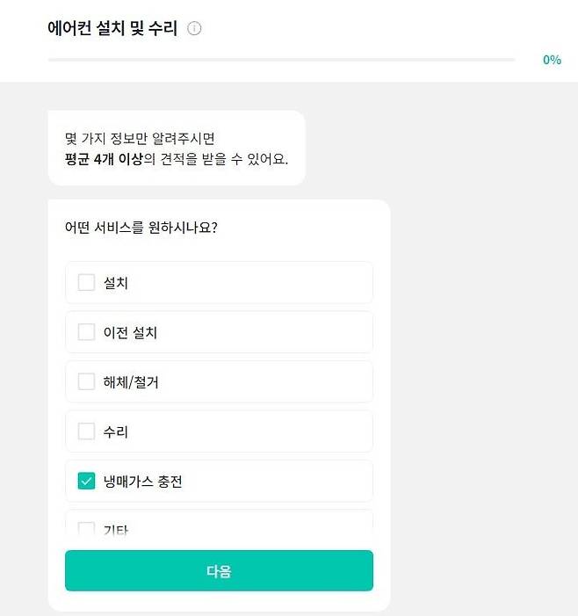The height and width of the screenshot is (616, 578).
Task: Click the gray progress bar track
Action: coord(281,60)
